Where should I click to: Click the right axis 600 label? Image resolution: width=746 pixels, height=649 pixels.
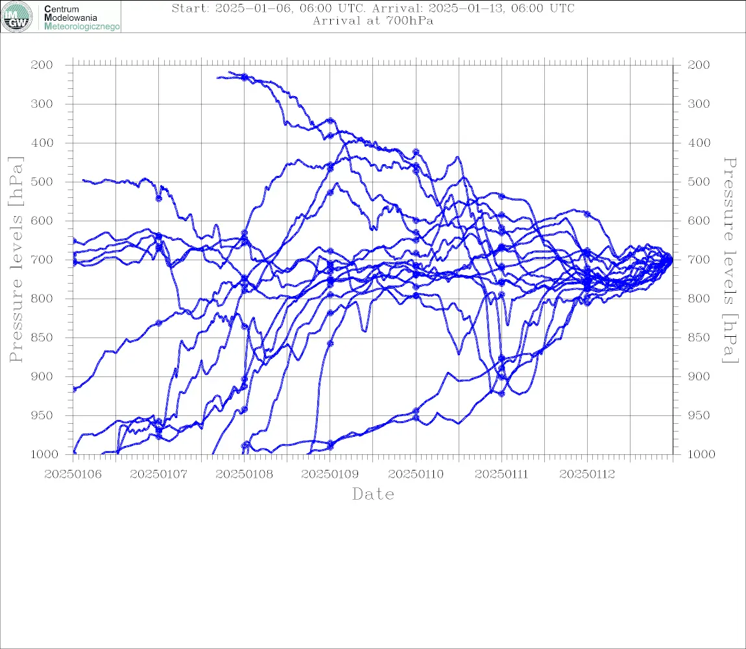click(699, 221)
